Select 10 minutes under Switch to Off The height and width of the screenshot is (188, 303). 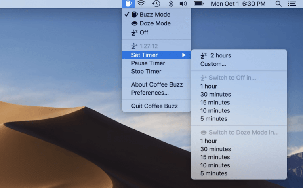pyautogui.click(x=239, y=111)
